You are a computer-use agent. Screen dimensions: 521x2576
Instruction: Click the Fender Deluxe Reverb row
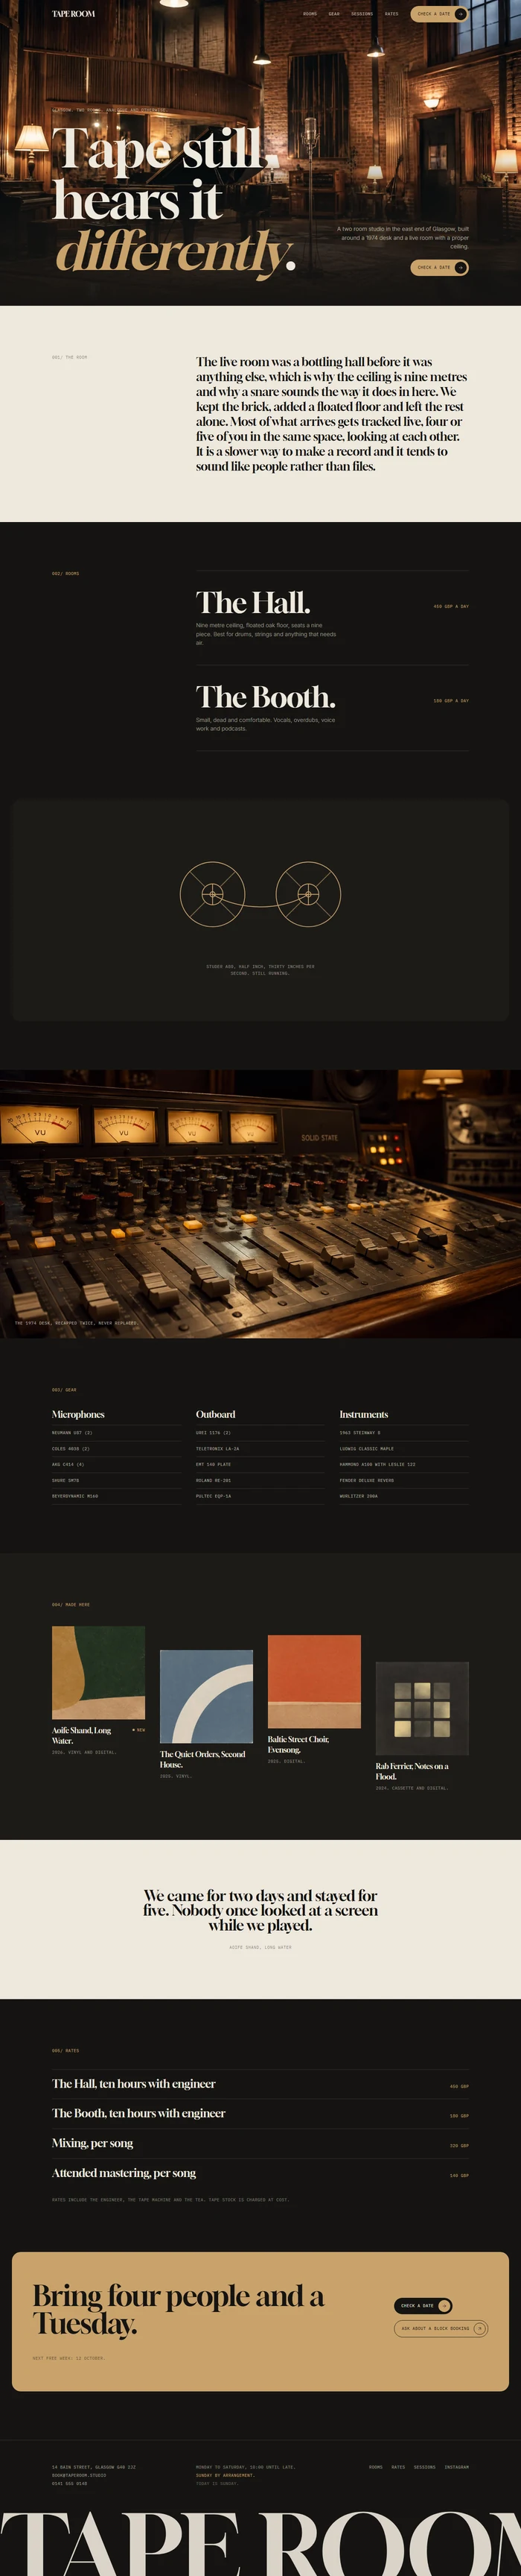(x=404, y=1481)
